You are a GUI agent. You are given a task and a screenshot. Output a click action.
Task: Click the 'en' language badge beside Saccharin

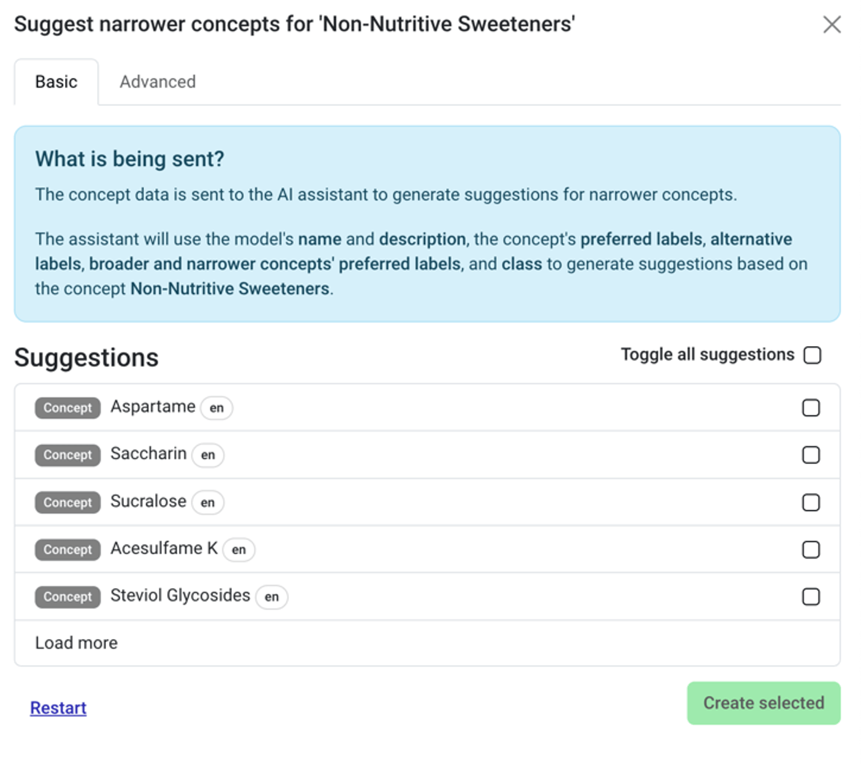click(x=207, y=456)
